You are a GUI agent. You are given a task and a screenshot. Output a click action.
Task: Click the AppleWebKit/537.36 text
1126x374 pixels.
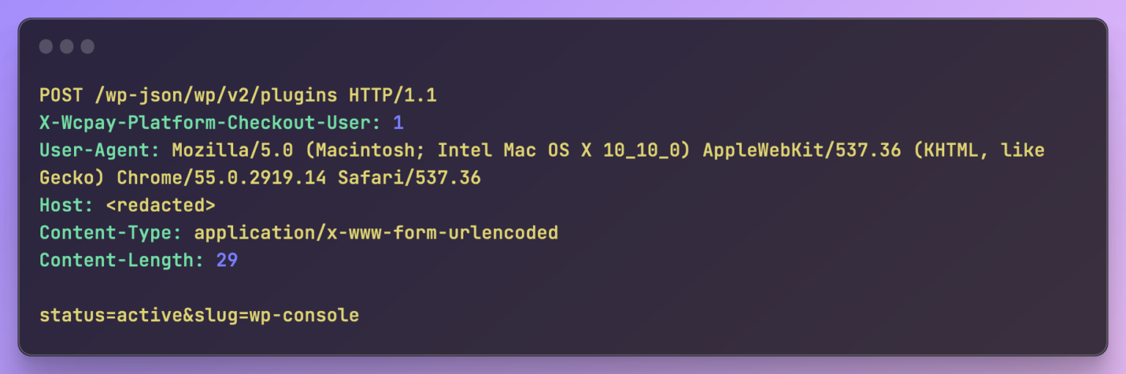(801, 151)
